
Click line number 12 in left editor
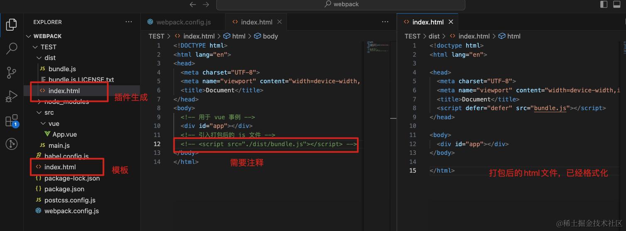tap(157, 144)
